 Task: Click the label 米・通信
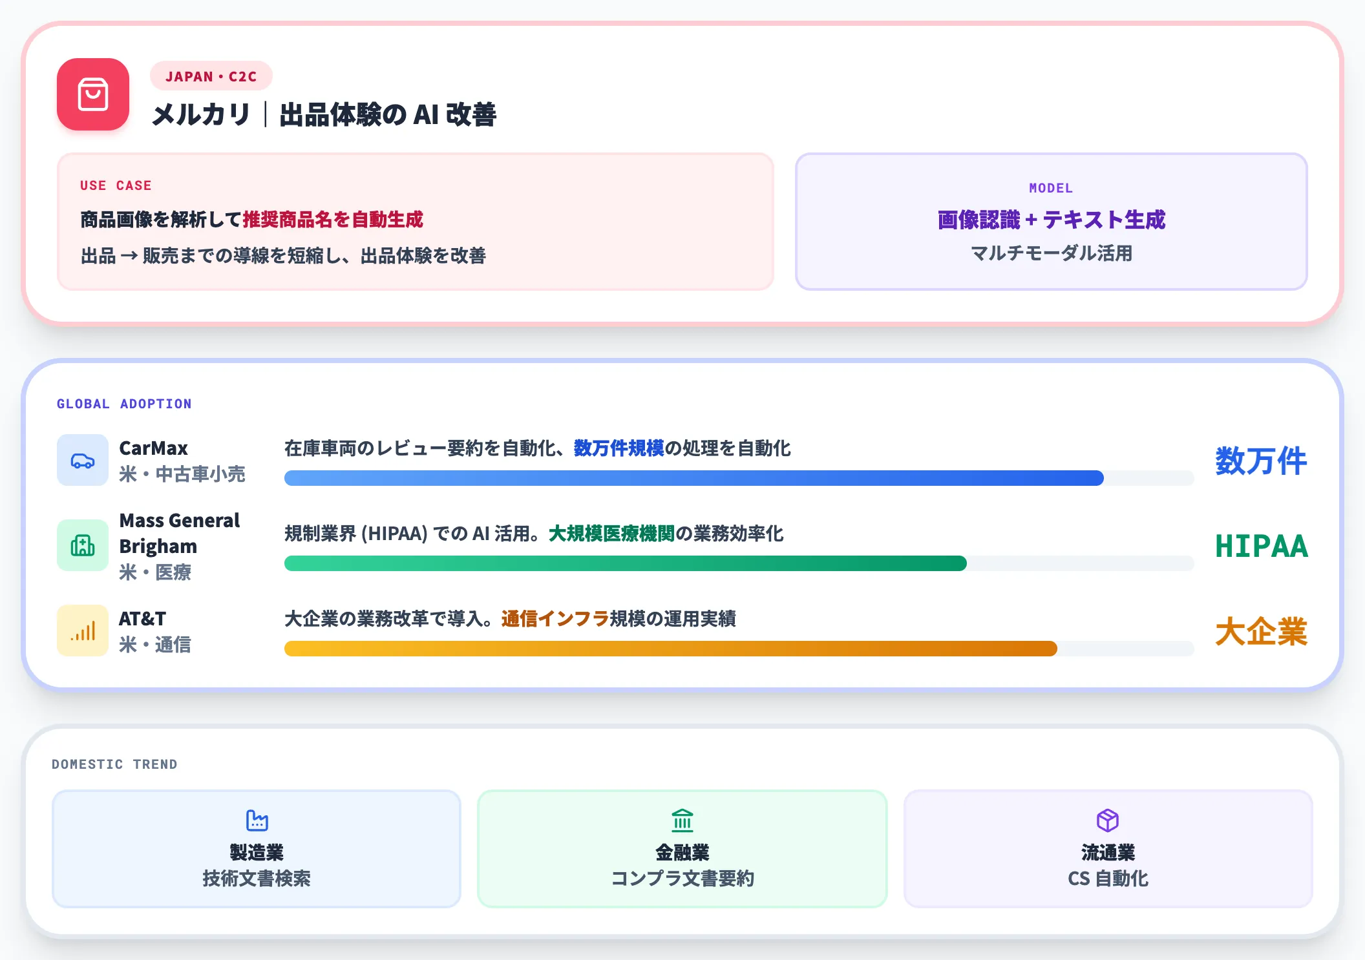155,645
